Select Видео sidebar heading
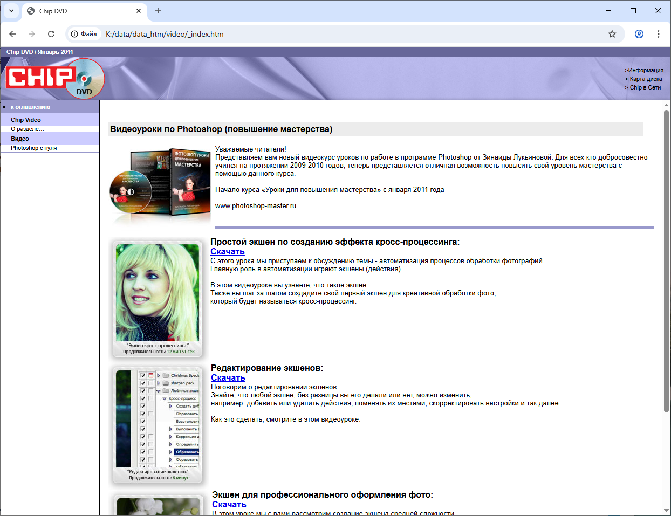 point(20,139)
